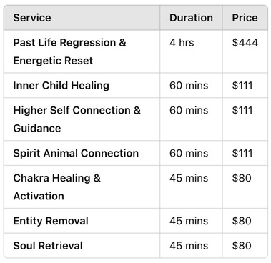Select Chakra Healing & Activation service

pyautogui.click(x=57, y=187)
